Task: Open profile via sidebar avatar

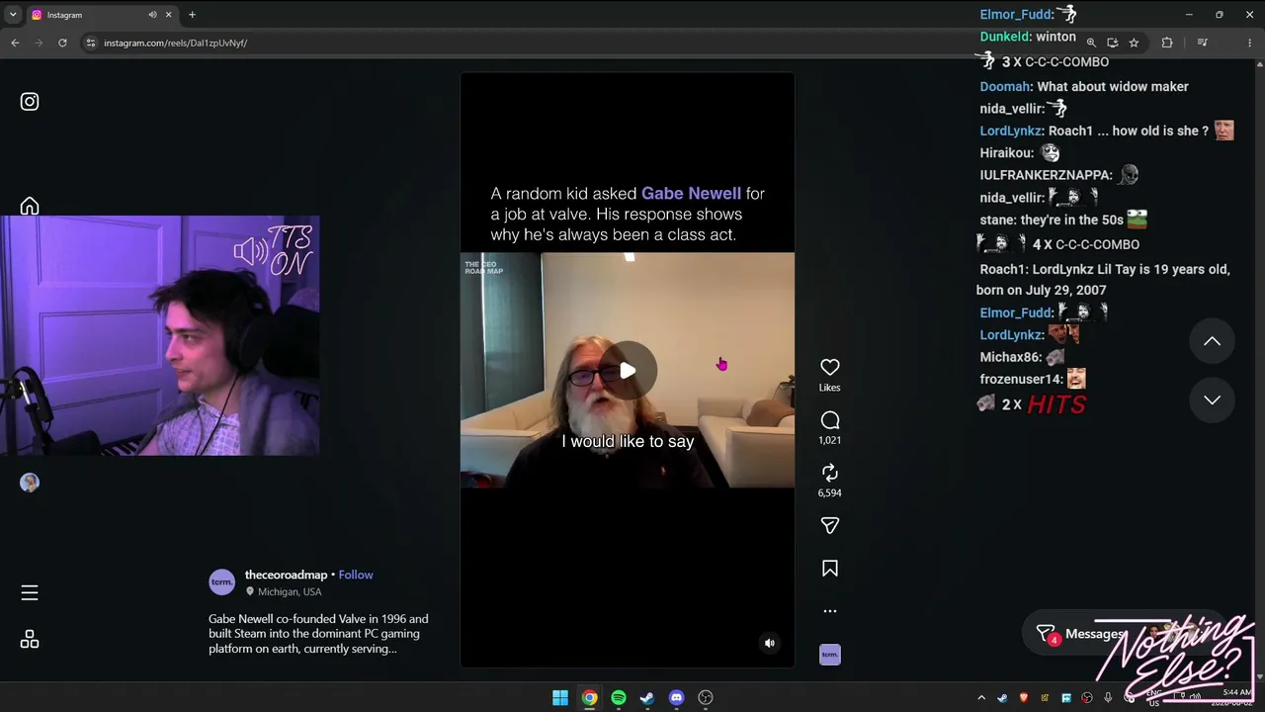Action: tap(30, 483)
